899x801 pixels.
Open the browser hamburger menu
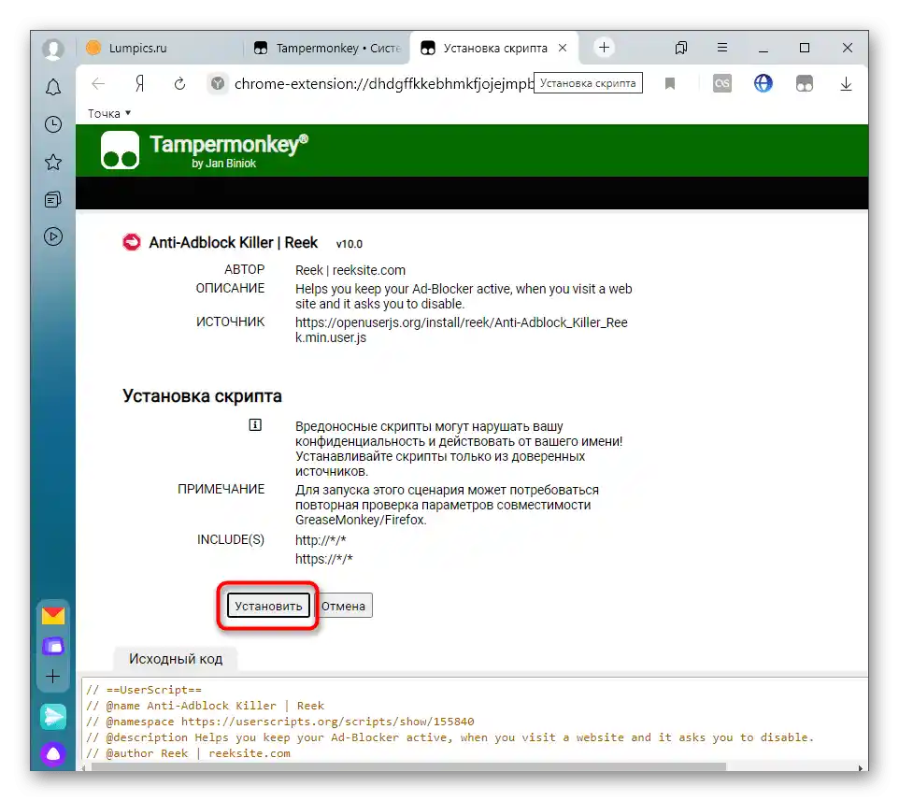[x=722, y=48]
